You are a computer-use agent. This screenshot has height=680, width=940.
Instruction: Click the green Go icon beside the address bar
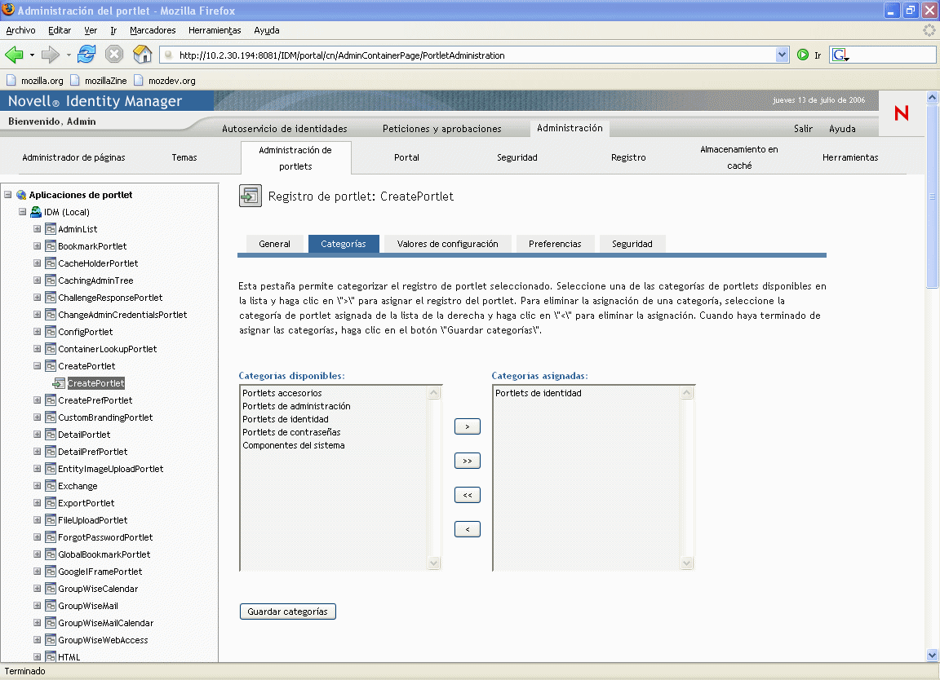pos(803,55)
